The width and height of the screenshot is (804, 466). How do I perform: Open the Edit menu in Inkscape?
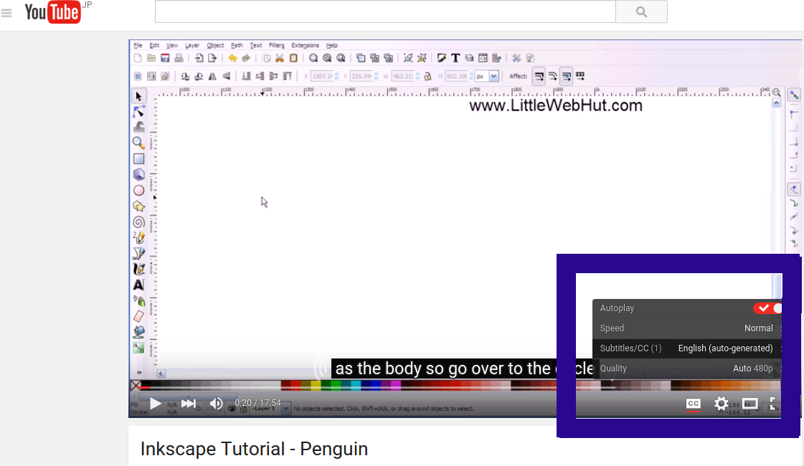tap(154, 45)
